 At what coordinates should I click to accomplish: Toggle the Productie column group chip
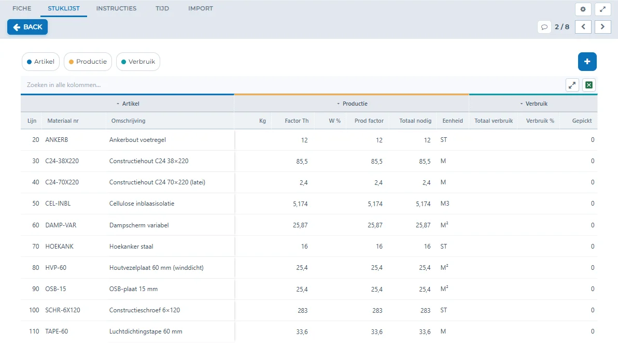pyautogui.click(x=88, y=62)
